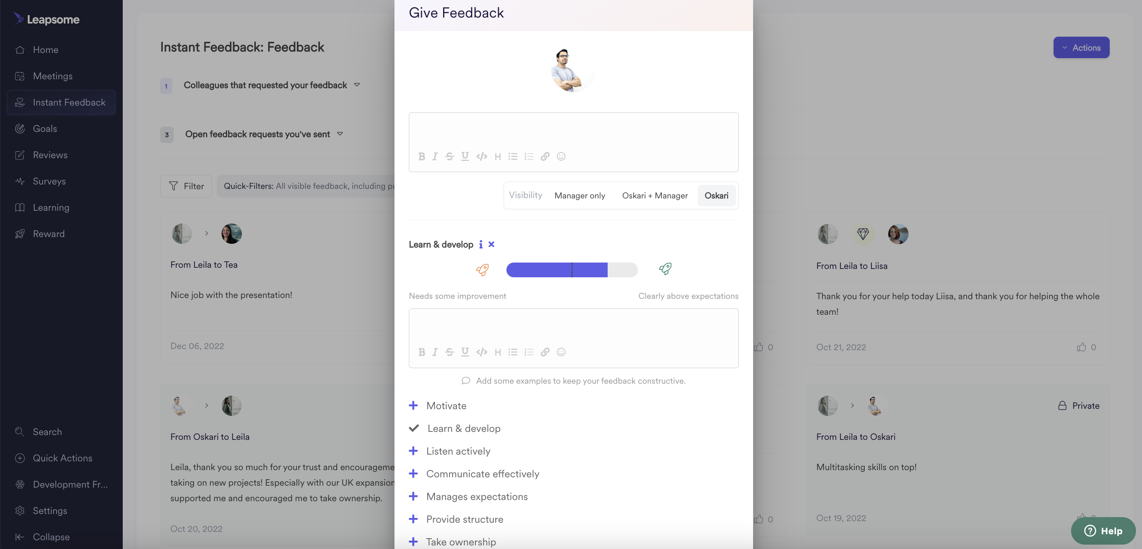Viewport: 1142px width, 549px height.
Task: Open emoji picker in Learn & develop editor
Action: coord(561,352)
